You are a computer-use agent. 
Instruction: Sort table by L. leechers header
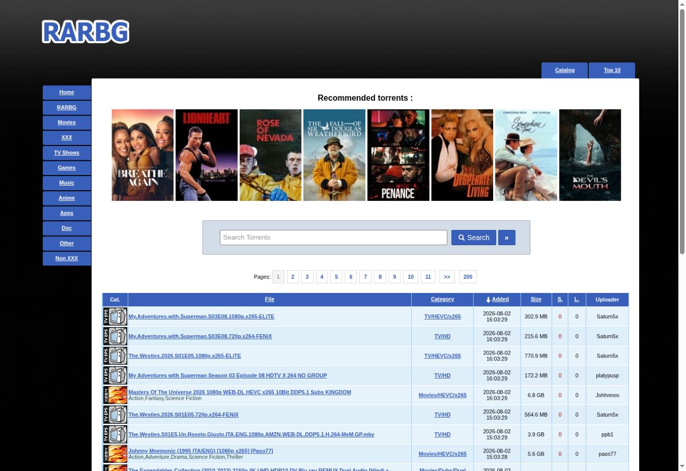pyautogui.click(x=577, y=300)
